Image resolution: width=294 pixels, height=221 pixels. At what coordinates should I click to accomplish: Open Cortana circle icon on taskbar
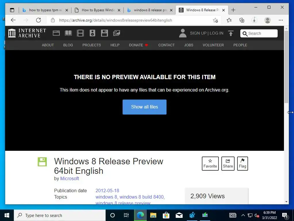point(112,215)
